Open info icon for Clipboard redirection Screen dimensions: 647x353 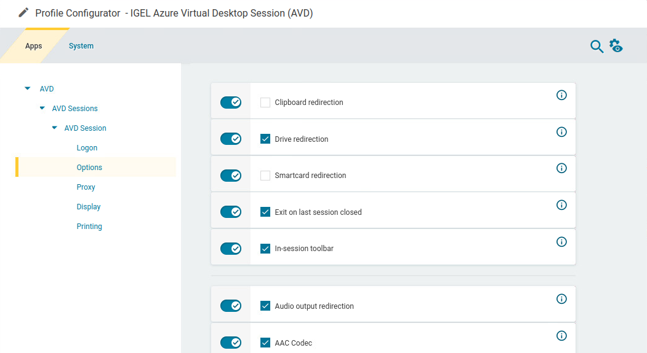click(561, 95)
